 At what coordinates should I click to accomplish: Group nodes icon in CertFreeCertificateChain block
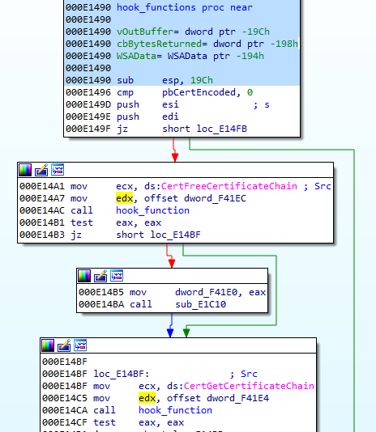[58, 170]
